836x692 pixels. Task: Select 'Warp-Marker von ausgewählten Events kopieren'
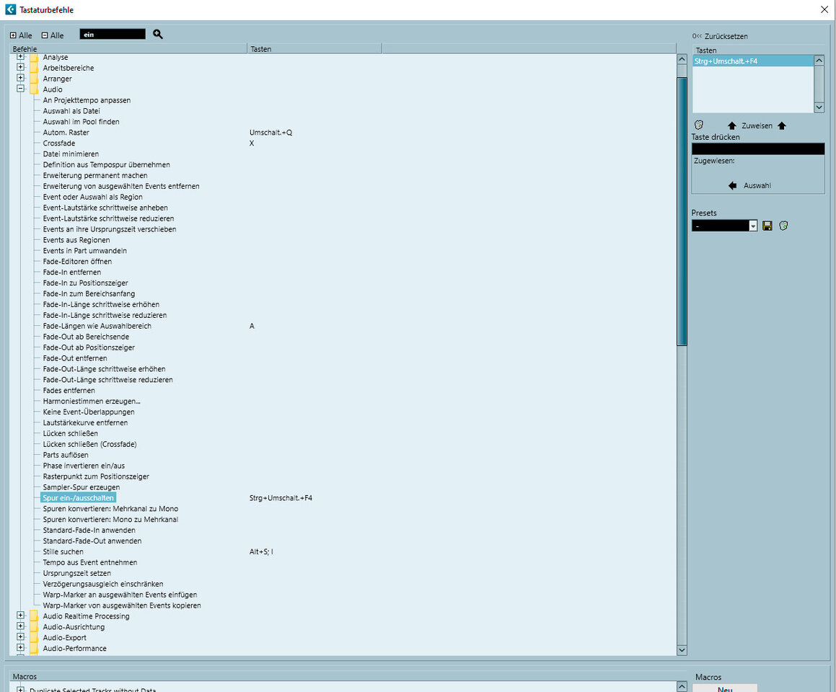(x=122, y=605)
